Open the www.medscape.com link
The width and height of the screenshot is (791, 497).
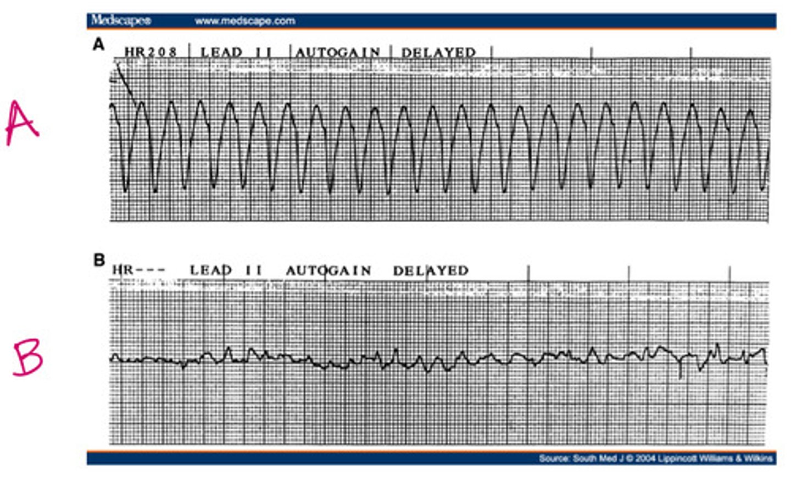pos(244,21)
